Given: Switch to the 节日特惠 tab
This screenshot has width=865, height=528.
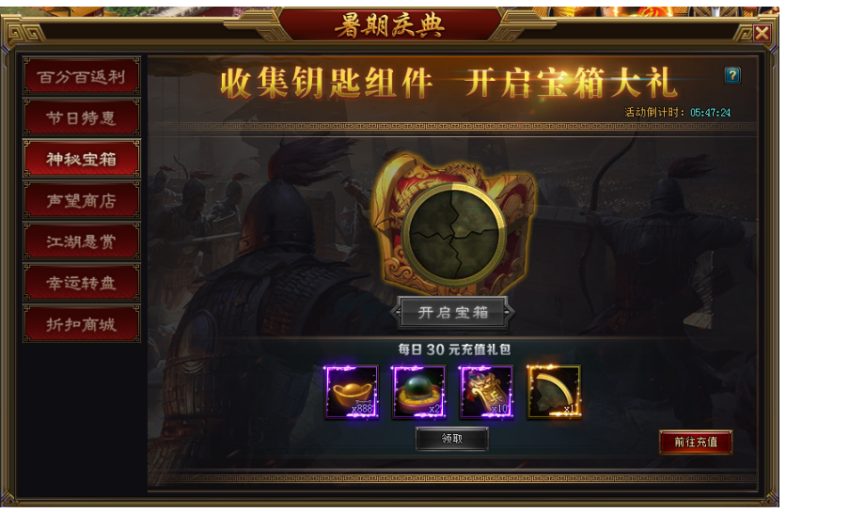Looking at the screenshot, I should [82, 117].
